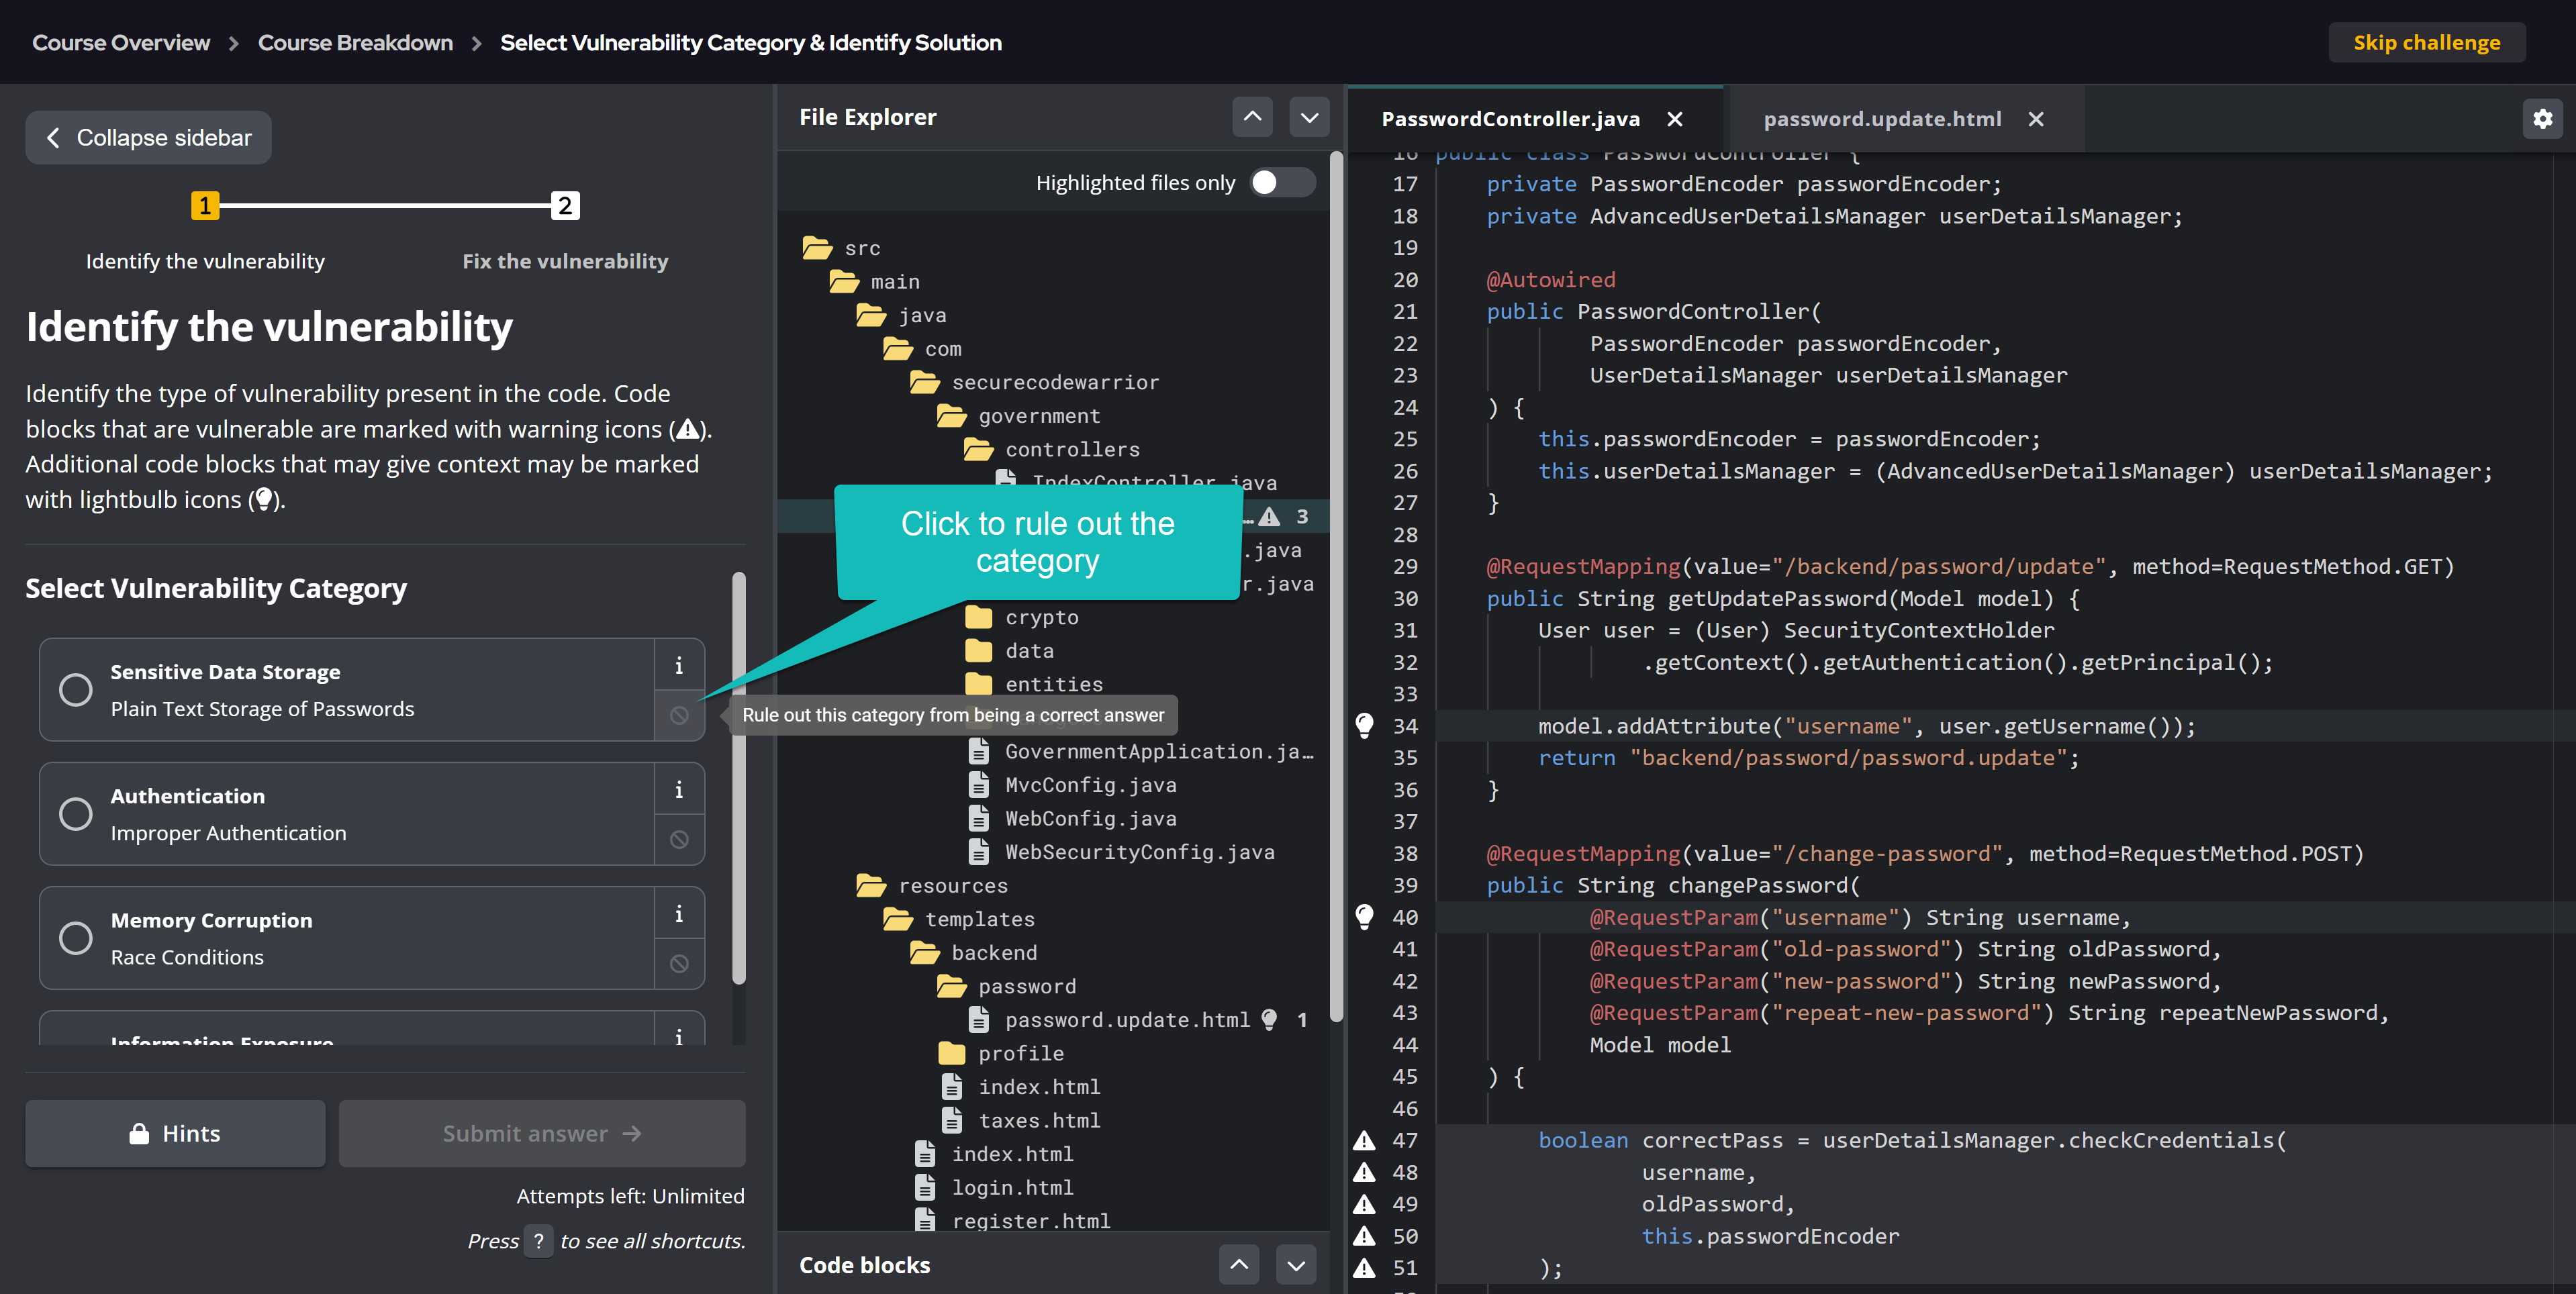This screenshot has height=1294, width=2576.
Task: Collapse the government folder
Action: [1019, 416]
